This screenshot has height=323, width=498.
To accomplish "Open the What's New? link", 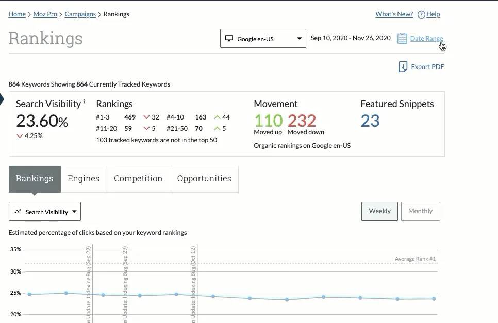I will (x=393, y=14).
